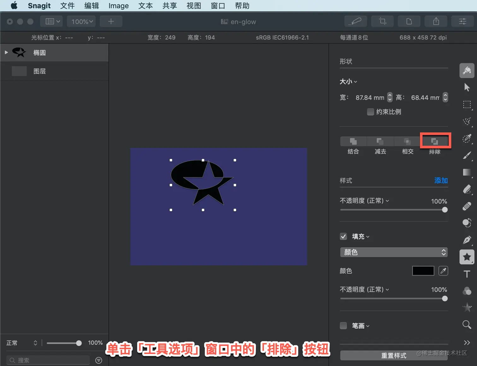
Task: Enable the 笔画 stroke checkbox
Action: [344, 326]
